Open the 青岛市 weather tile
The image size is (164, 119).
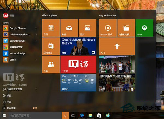coord(78,83)
